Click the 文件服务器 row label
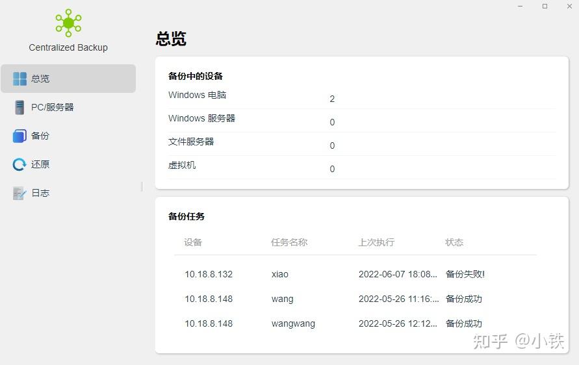This screenshot has height=365, width=579. point(191,142)
